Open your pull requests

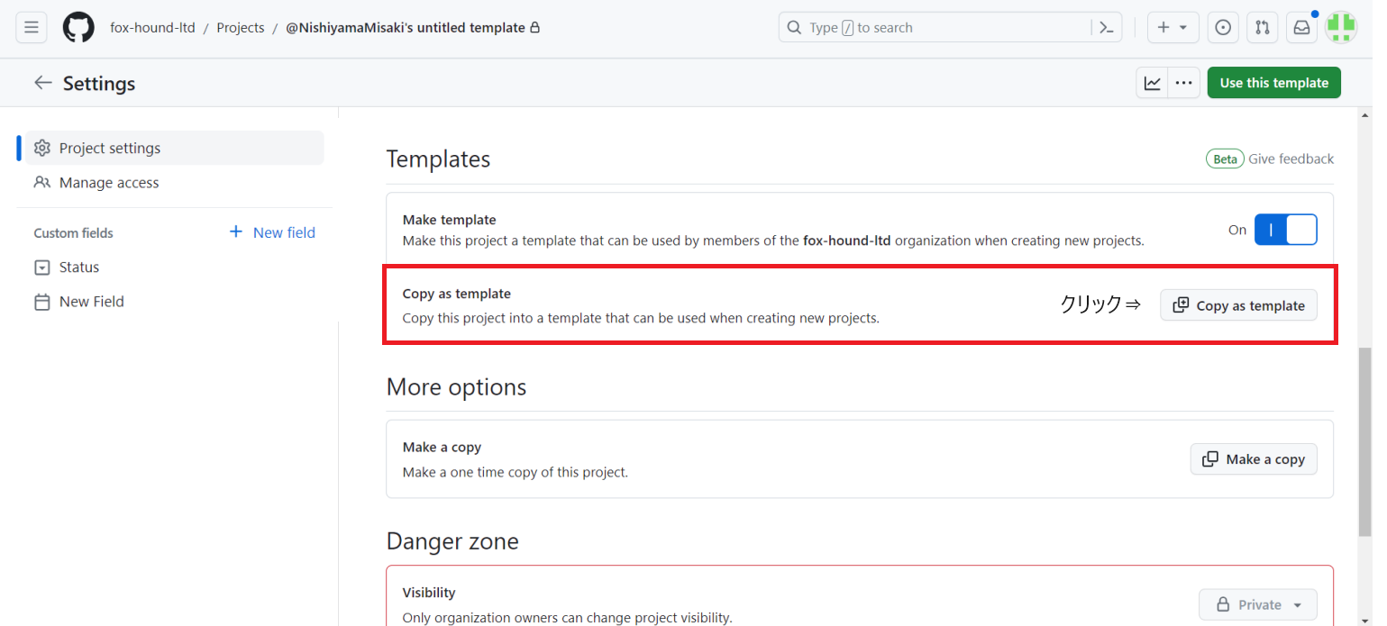point(1262,27)
